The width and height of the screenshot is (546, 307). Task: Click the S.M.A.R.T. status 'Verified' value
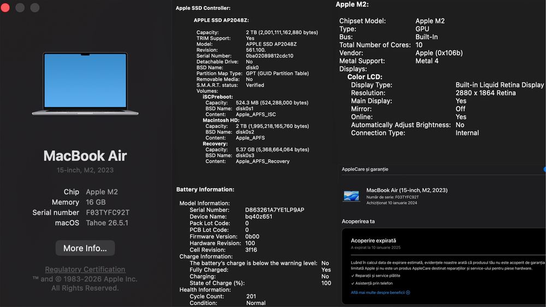255,85
